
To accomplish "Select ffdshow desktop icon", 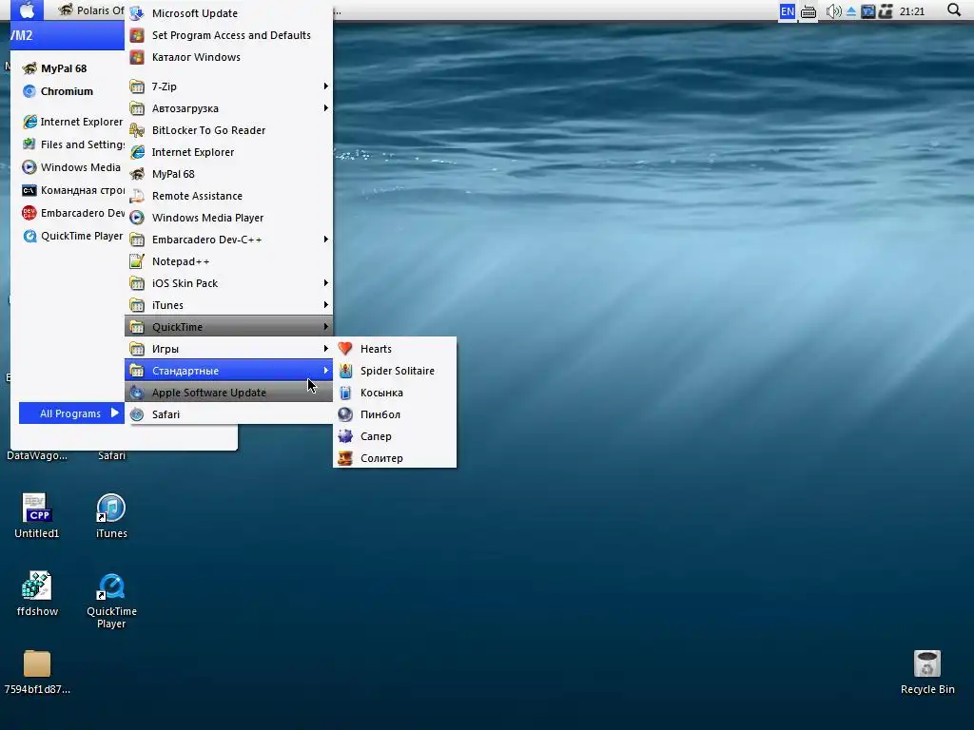I will [x=37, y=593].
